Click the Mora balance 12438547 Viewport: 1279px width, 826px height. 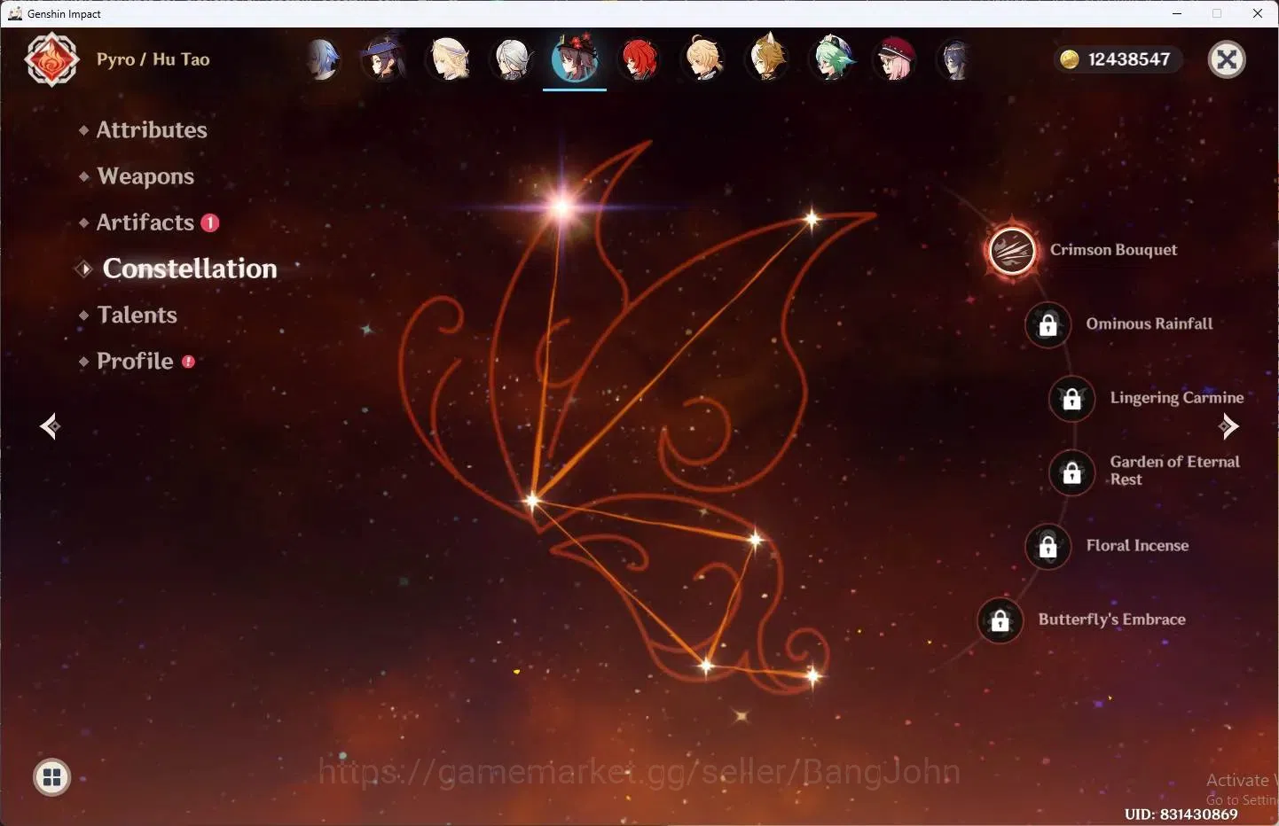1129,59
